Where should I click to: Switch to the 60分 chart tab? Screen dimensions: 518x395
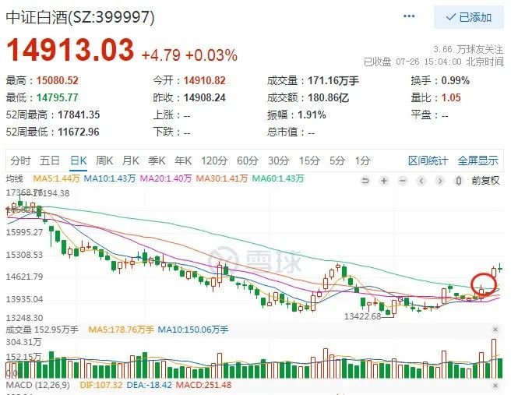(248, 160)
